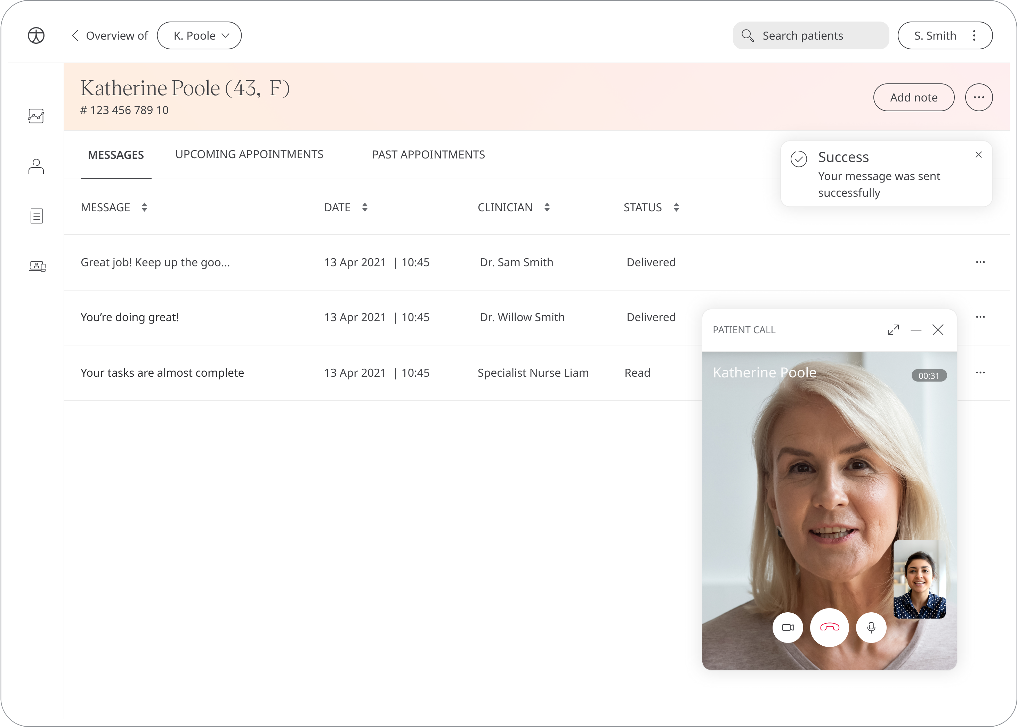Open the "You're doing great!" message
This screenshot has height=727, width=1017.
[x=130, y=317]
